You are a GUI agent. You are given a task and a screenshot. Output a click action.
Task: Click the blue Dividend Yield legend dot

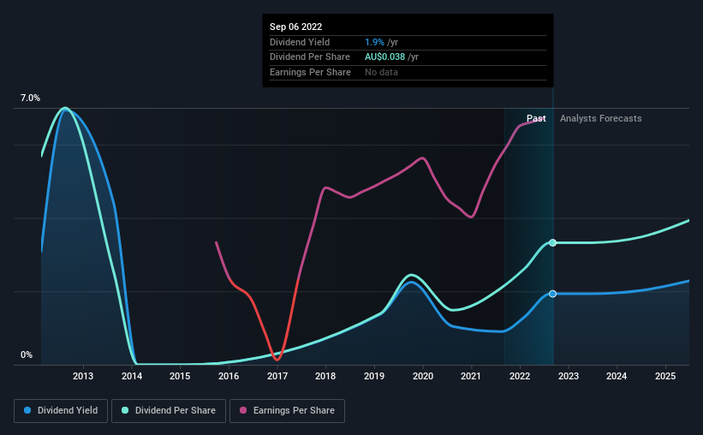[x=27, y=410]
